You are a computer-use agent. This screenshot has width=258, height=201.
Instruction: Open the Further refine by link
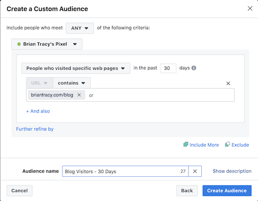click(35, 129)
